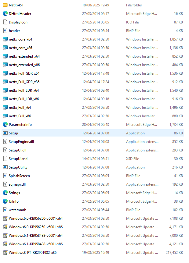Click installer icon for netfx_extended_x86

point(5,65)
